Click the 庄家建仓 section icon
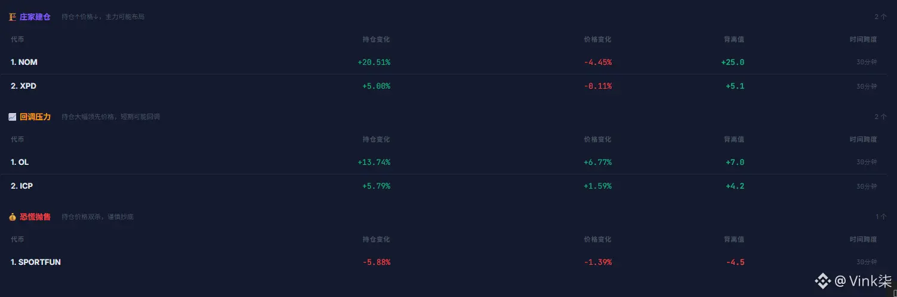This screenshot has height=297, width=897. pos(13,17)
